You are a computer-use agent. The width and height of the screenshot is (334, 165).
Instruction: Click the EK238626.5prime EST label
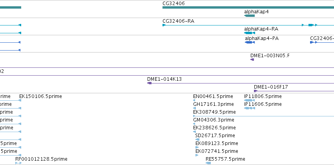tap(214, 128)
